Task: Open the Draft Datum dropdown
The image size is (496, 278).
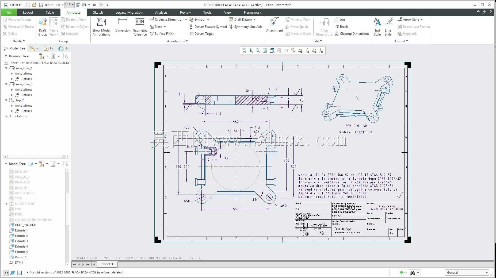Action: [254, 20]
